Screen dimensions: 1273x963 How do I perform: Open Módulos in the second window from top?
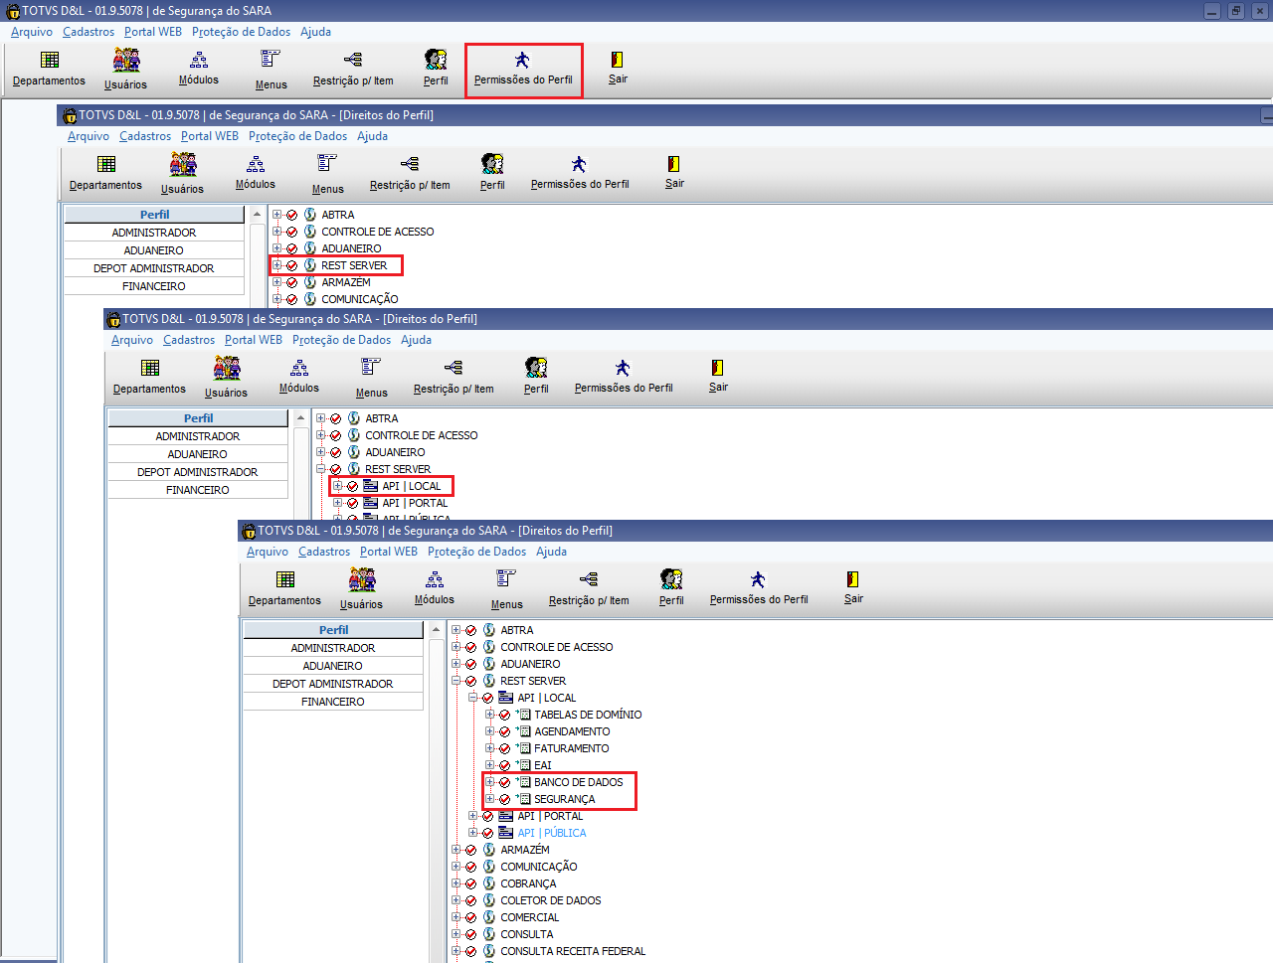point(256,173)
